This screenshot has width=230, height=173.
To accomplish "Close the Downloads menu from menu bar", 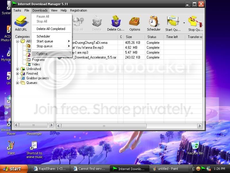I will 40,10.
